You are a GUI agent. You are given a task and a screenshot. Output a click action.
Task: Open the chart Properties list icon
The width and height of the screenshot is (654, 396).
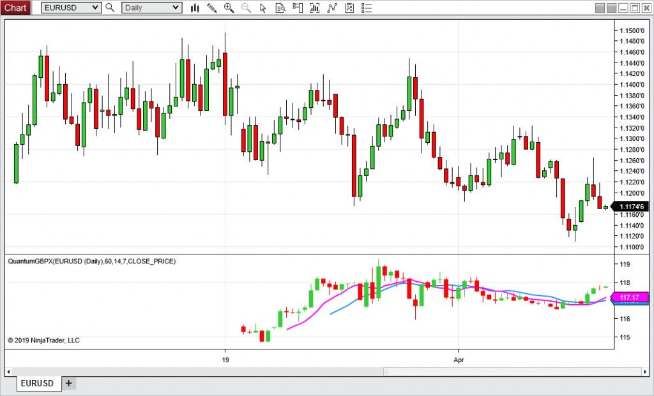click(x=366, y=8)
